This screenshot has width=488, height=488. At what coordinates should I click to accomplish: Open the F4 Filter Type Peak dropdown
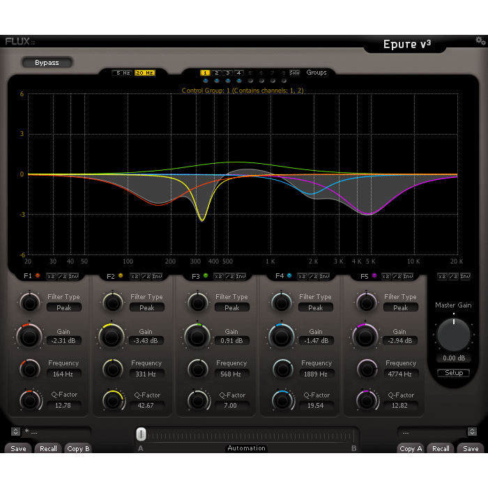pos(316,307)
